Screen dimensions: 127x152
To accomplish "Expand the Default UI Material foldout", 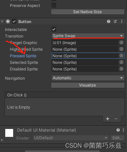I will (x=2, y=140).
